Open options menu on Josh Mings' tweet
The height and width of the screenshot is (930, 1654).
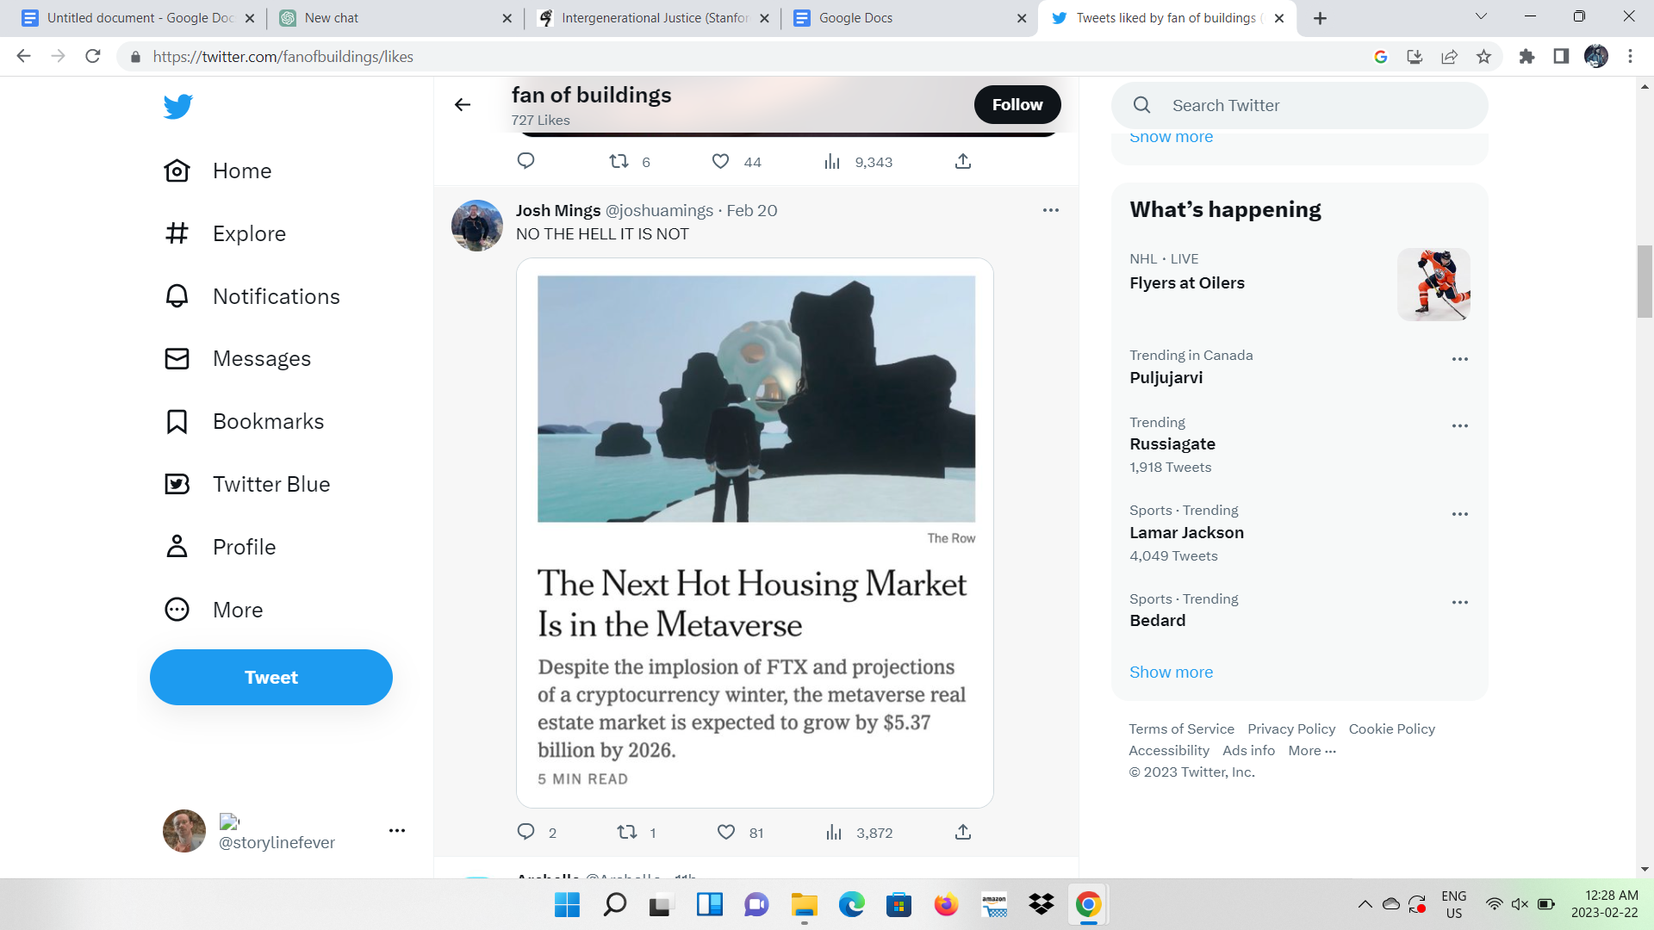(x=1050, y=210)
